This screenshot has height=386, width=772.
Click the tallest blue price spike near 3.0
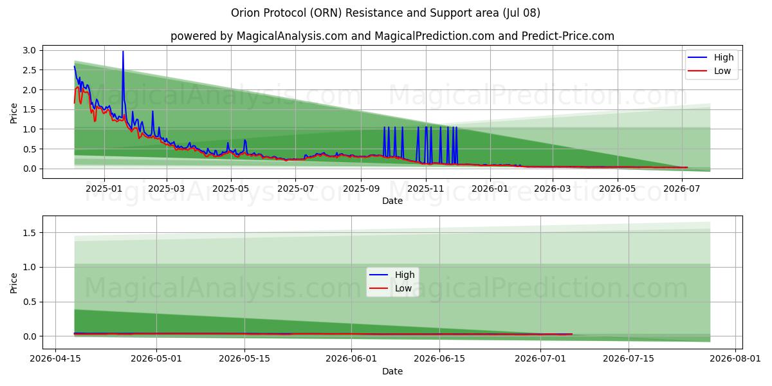click(x=123, y=51)
